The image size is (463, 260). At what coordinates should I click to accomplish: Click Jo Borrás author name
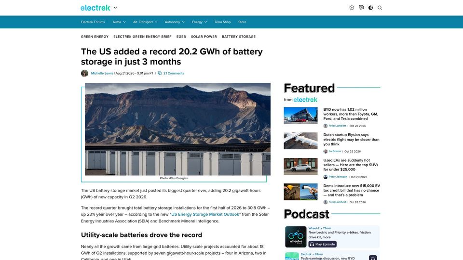click(335, 151)
